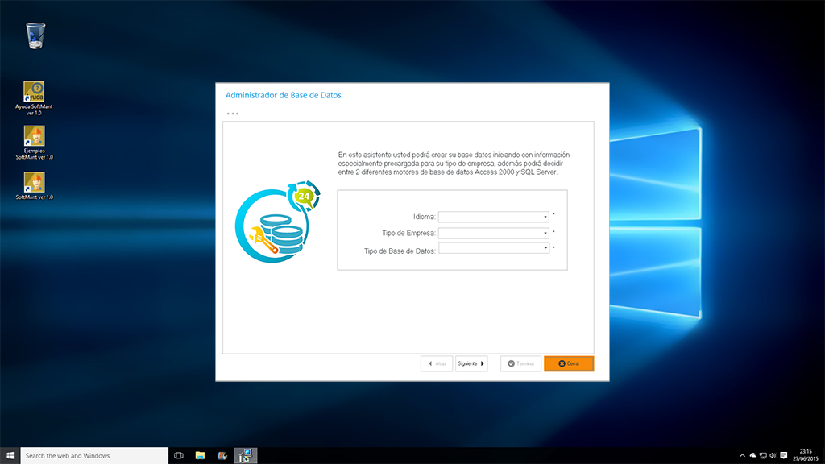Open the Windows Start menu
Viewport: 825px width, 464px height.
(10, 455)
